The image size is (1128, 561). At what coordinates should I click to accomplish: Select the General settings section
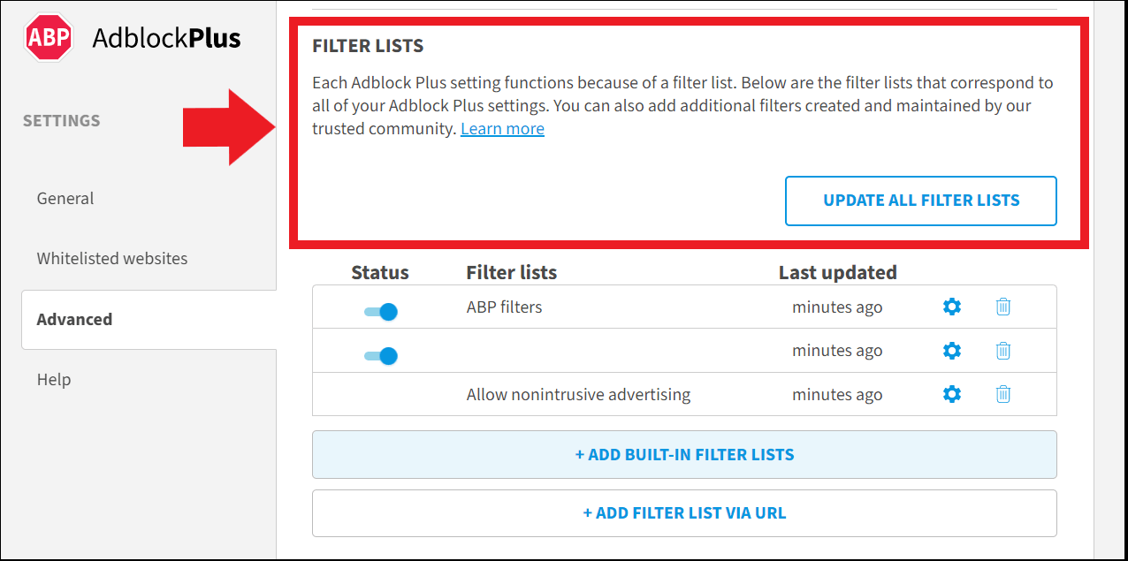pyautogui.click(x=65, y=198)
